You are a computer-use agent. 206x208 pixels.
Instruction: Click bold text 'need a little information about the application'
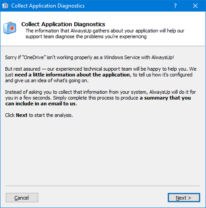pyautogui.click(x=72, y=75)
